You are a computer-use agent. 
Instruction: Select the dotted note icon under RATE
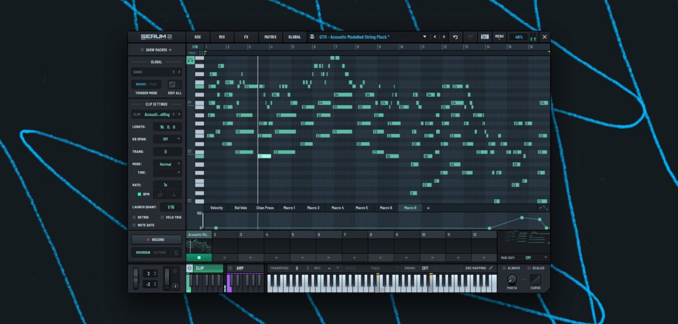click(174, 194)
